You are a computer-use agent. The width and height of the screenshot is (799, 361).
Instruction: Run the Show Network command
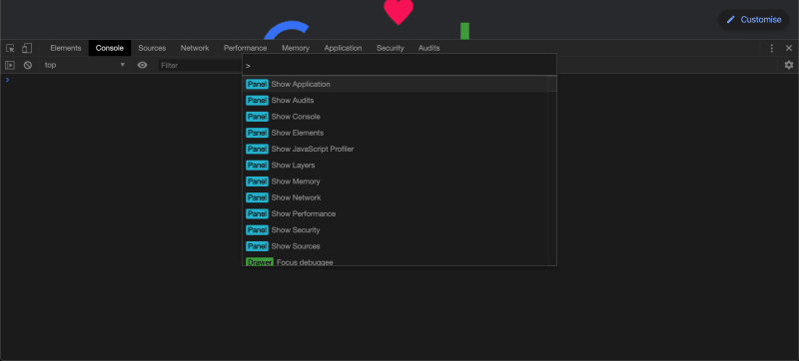tap(395, 197)
